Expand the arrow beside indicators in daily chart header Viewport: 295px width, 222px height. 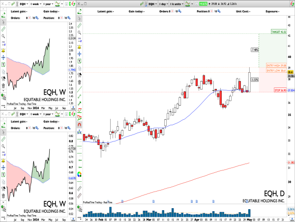192,4
